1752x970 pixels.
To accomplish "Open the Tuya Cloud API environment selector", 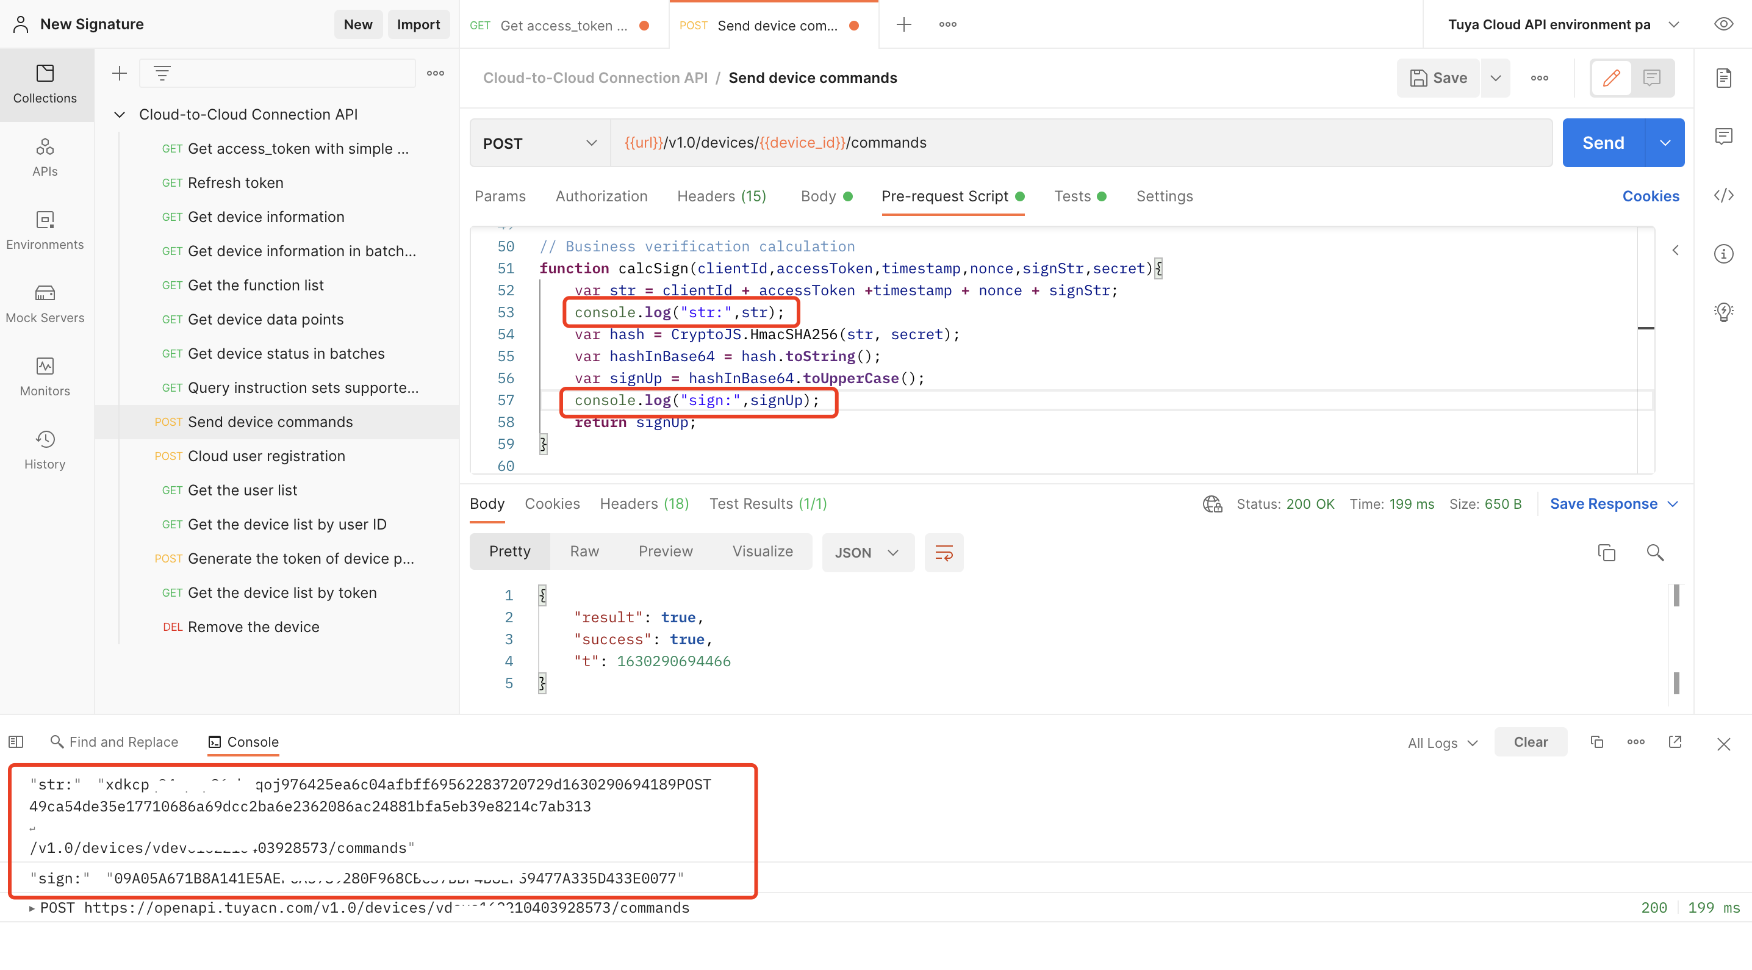I will (1564, 24).
